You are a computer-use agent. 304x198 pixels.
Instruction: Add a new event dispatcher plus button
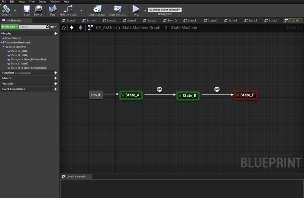pyautogui.click(x=56, y=89)
